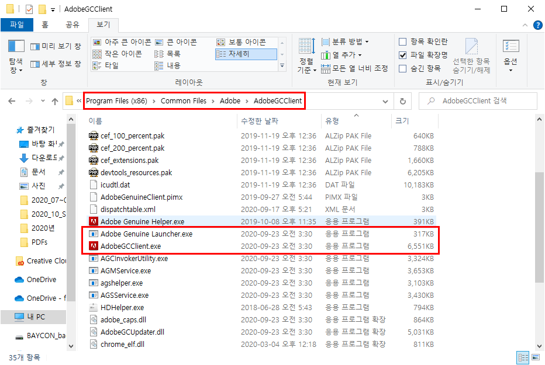Select the AdobeGCClient.exe red Adobe icon
This screenshot has height=365, width=545.
click(93, 246)
